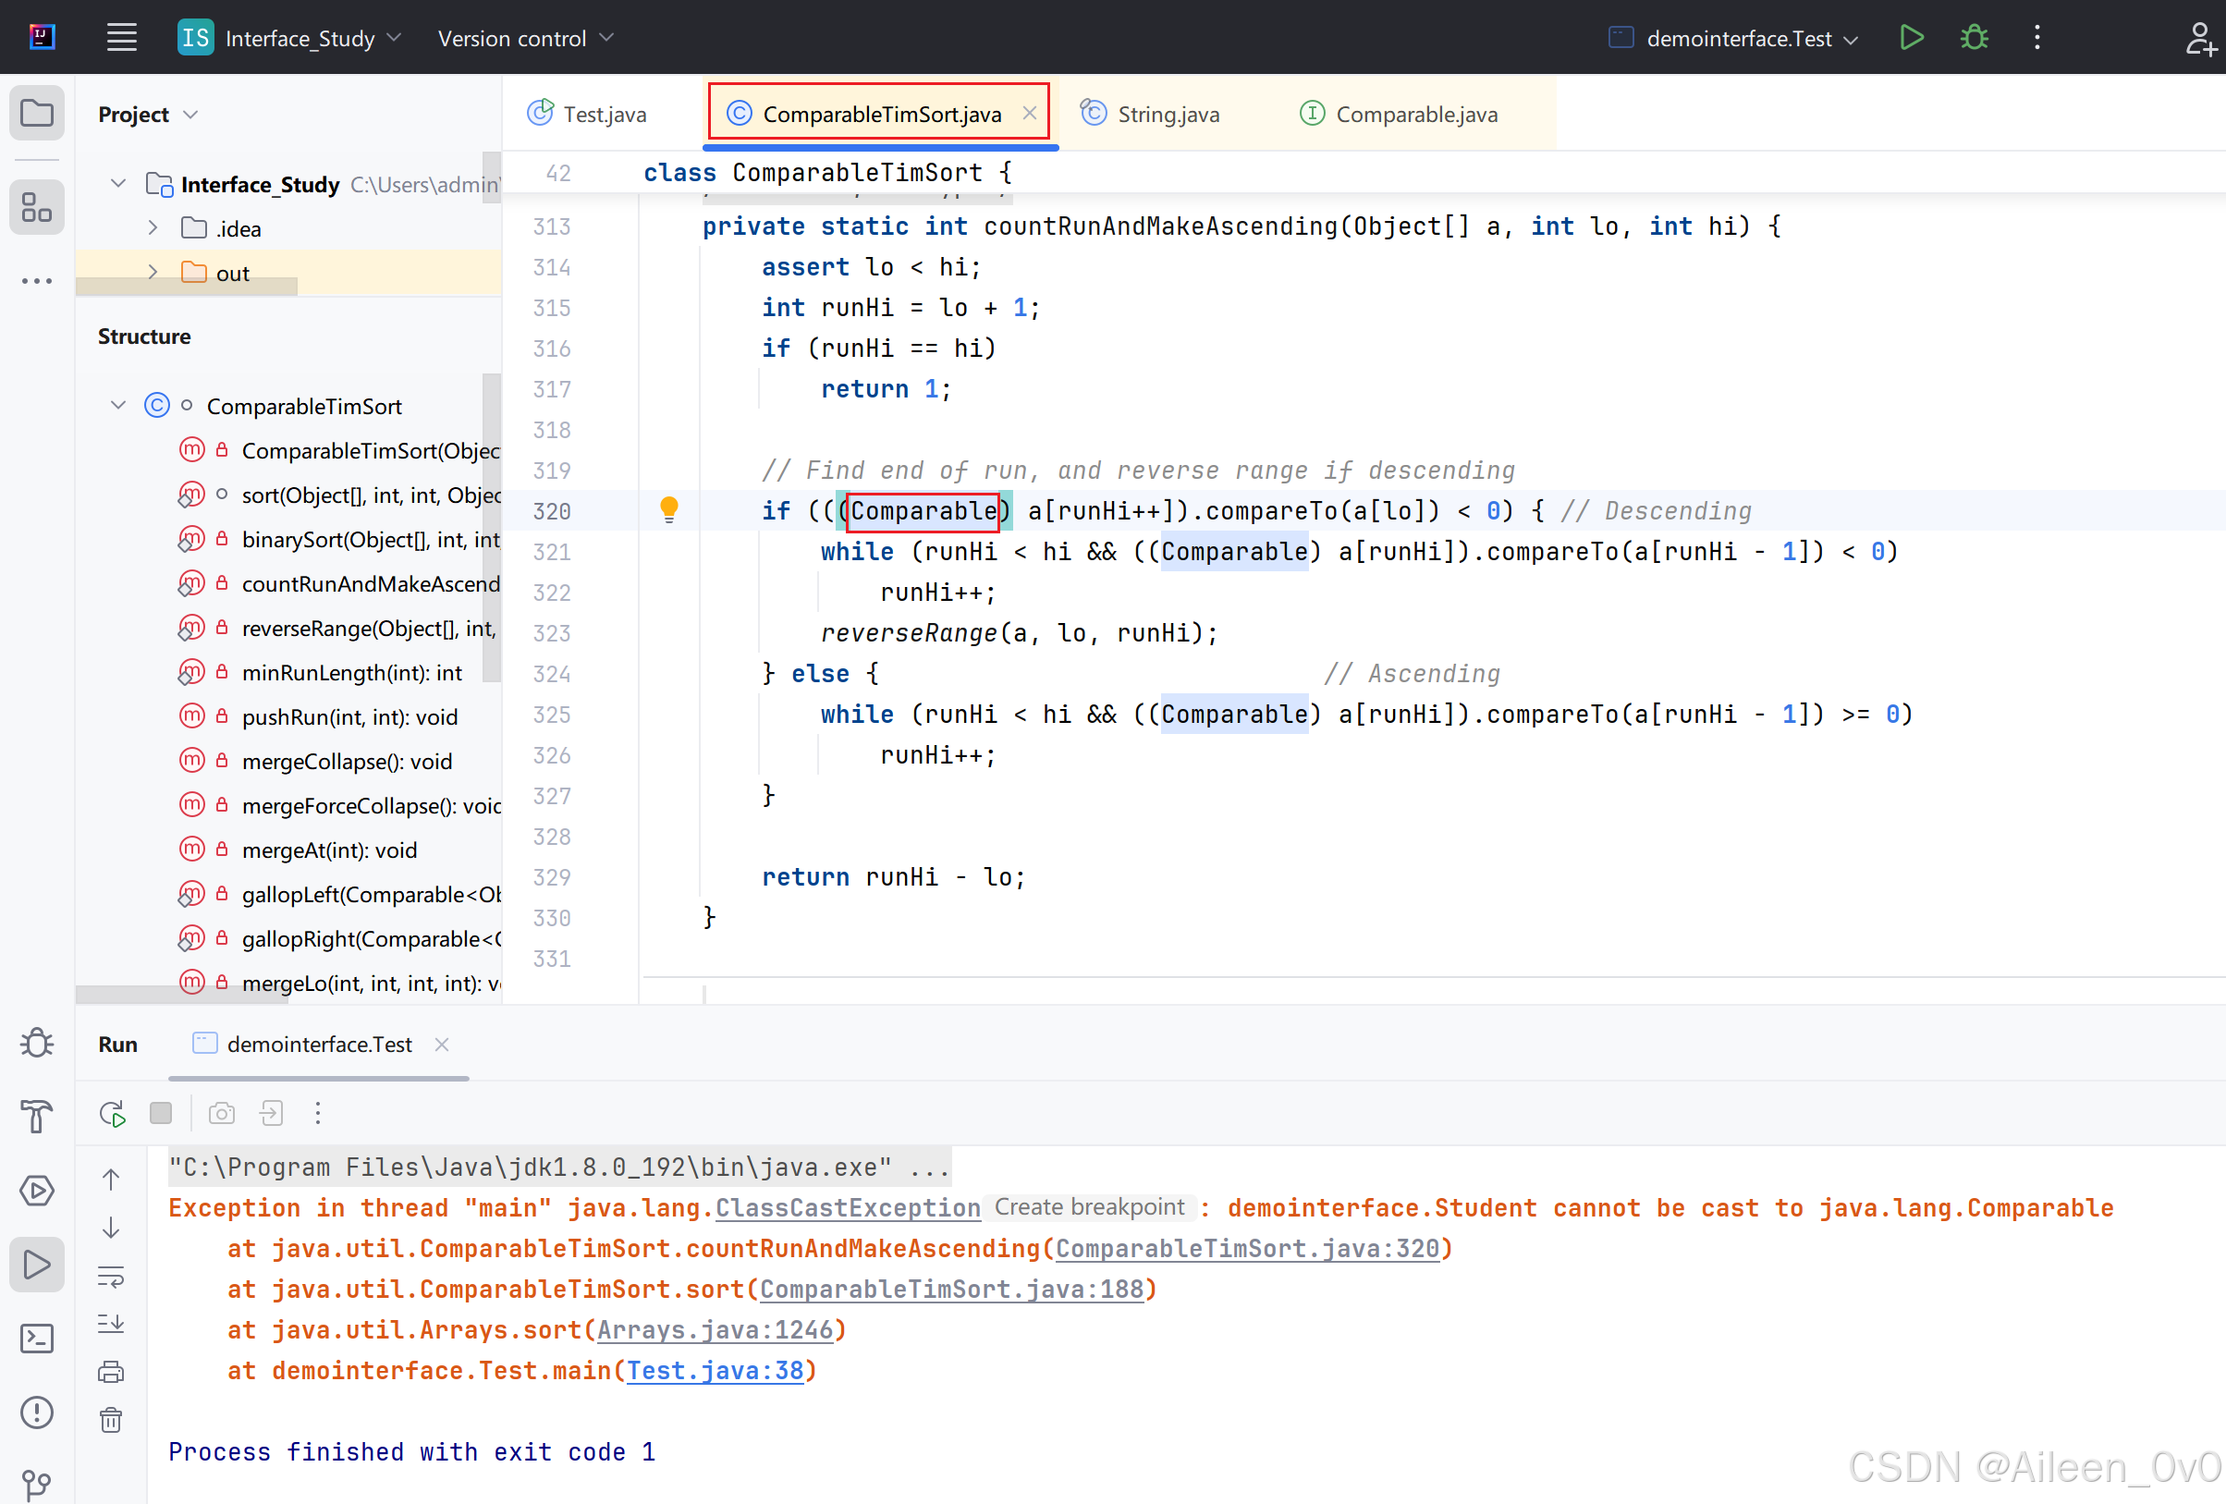Open the Build hammer tool window
Image resolution: width=2226 pixels, height=1504 pixels.
tap(37, 1116)
